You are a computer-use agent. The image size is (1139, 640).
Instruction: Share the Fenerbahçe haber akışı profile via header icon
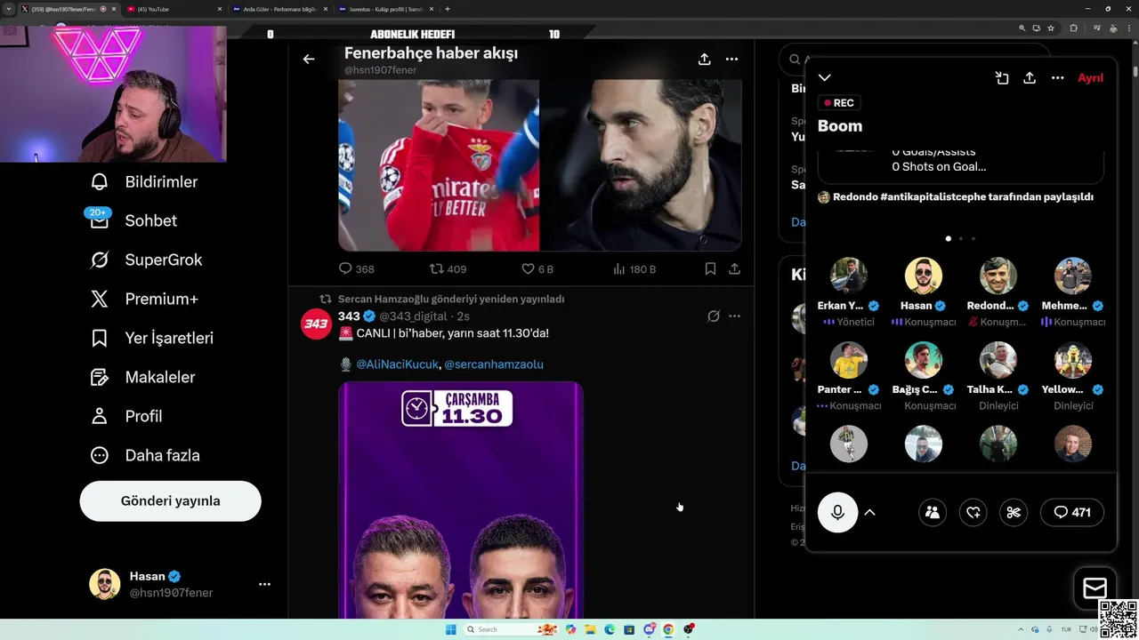[704, 60]
